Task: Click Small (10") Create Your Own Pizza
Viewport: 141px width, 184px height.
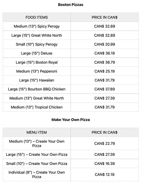Action: tap(37, 163)
